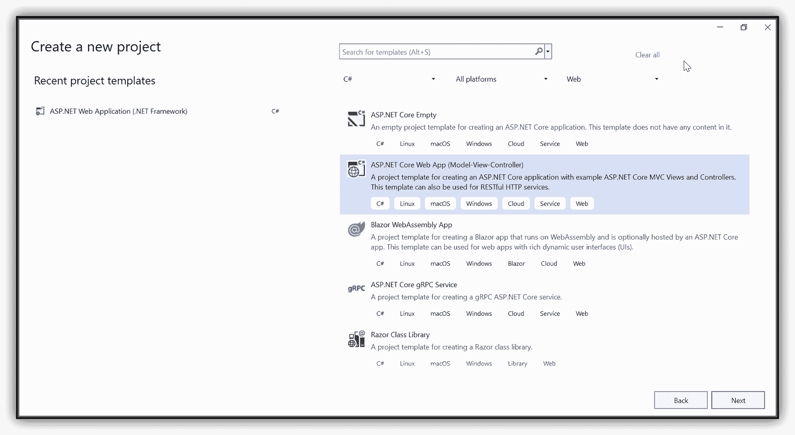Click the Razor class library description text
The width and height of the screenshot is (795, 435).
pos(451,347)
